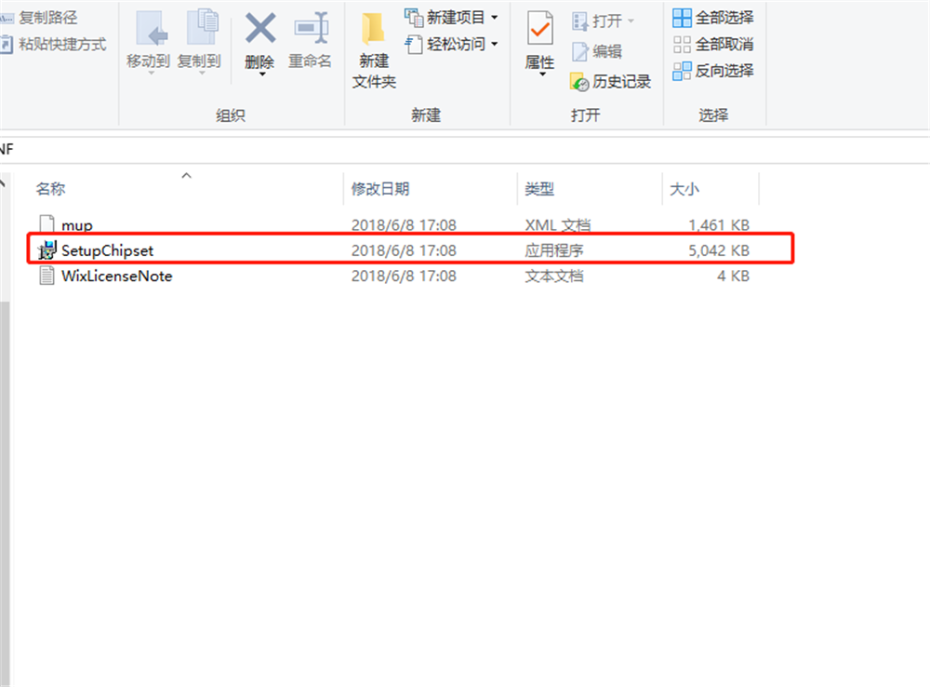Click 全部取消 to deselect all items
Screen dimensions: 930x687
(x=714, y=43)
